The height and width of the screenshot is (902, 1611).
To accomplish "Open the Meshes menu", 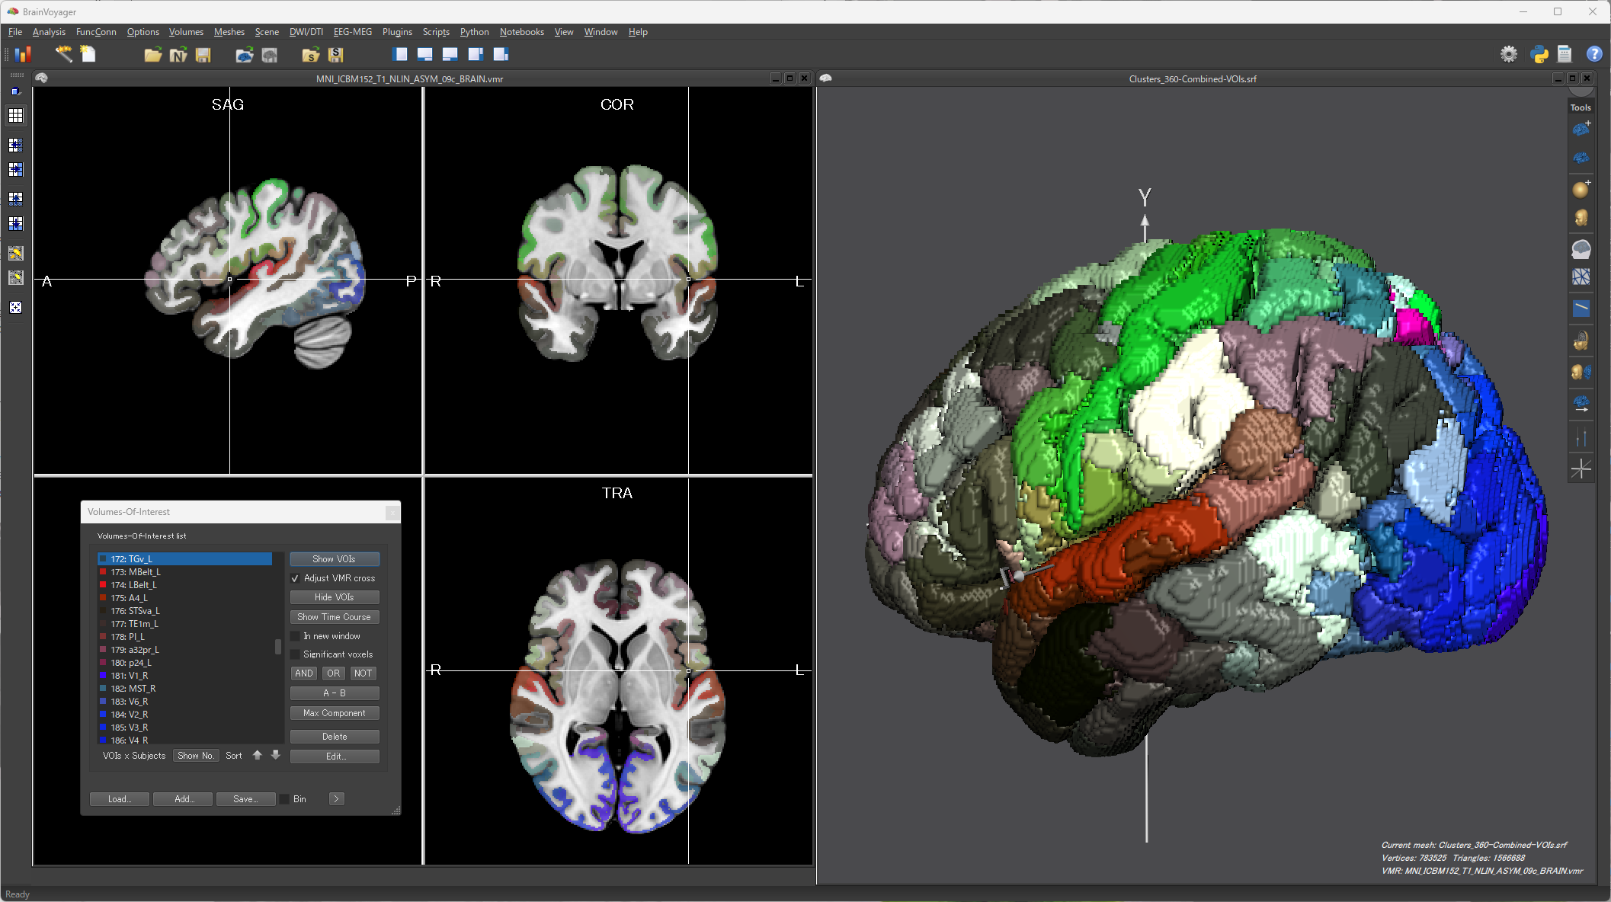I will tap(229, 32).
